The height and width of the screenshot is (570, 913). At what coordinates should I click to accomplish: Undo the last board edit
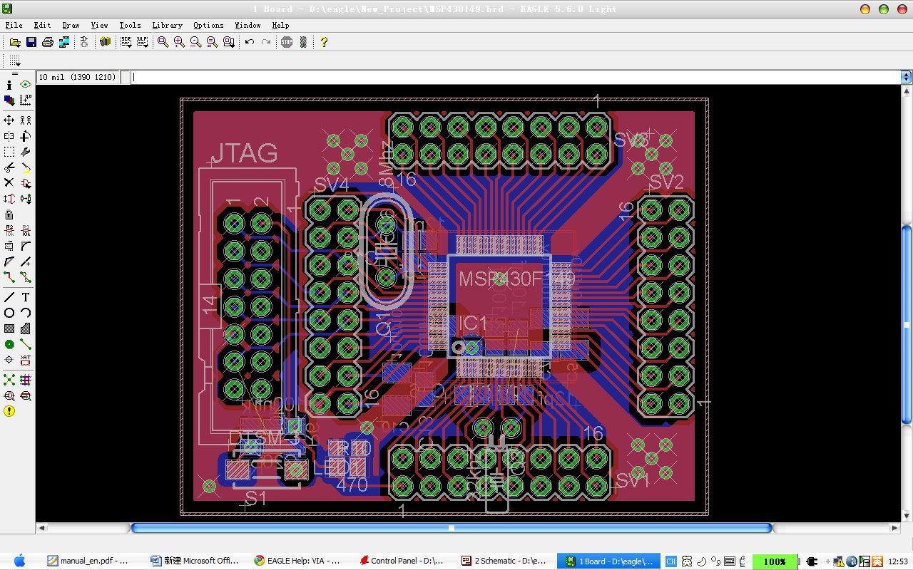pyautogui.click(x=249, y=42)
